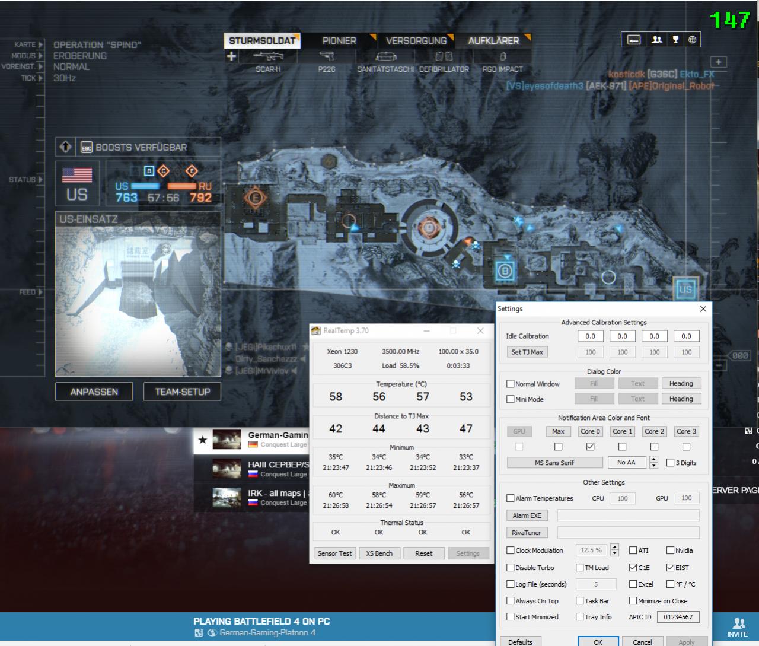Click the back arrow icon in the top-right game menu
The height and width of the screenshot is (646, 759).
point(634,40)
